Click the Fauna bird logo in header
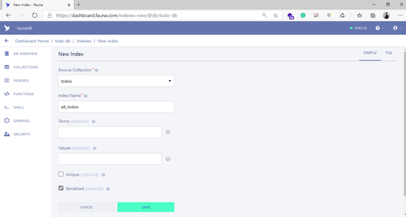The image size is (406, 217). [7, 28]
